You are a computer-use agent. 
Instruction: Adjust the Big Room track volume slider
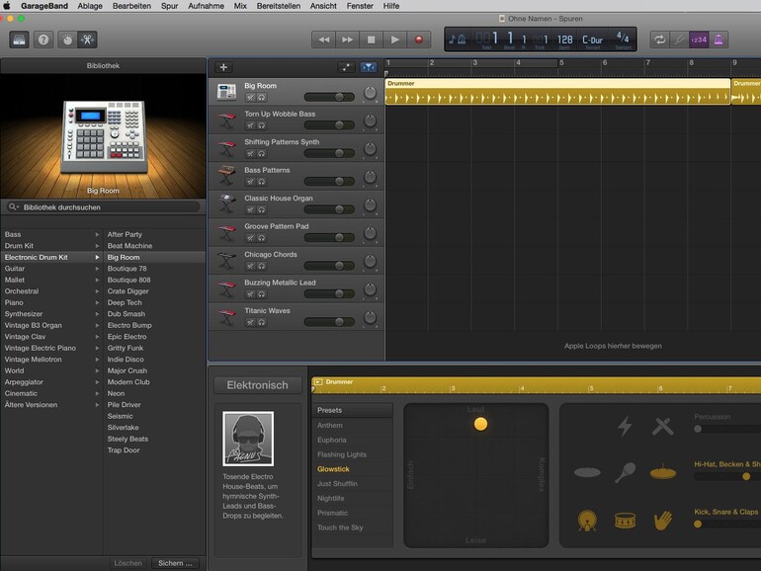[x=339, y=97]
